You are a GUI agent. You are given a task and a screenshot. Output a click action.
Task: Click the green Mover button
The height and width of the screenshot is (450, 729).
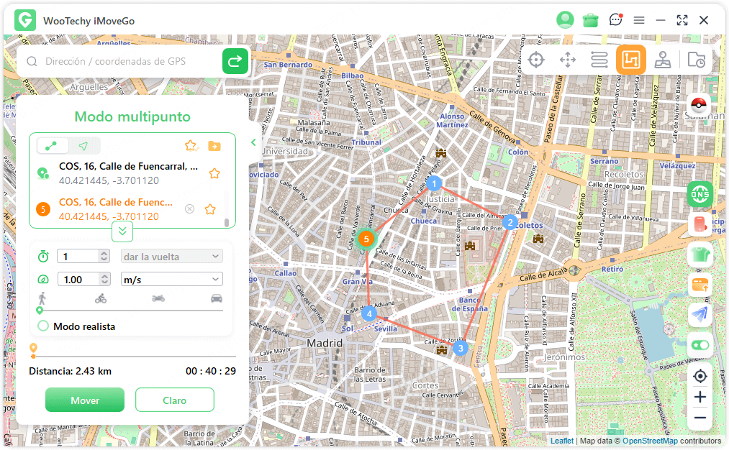(84, 400)
